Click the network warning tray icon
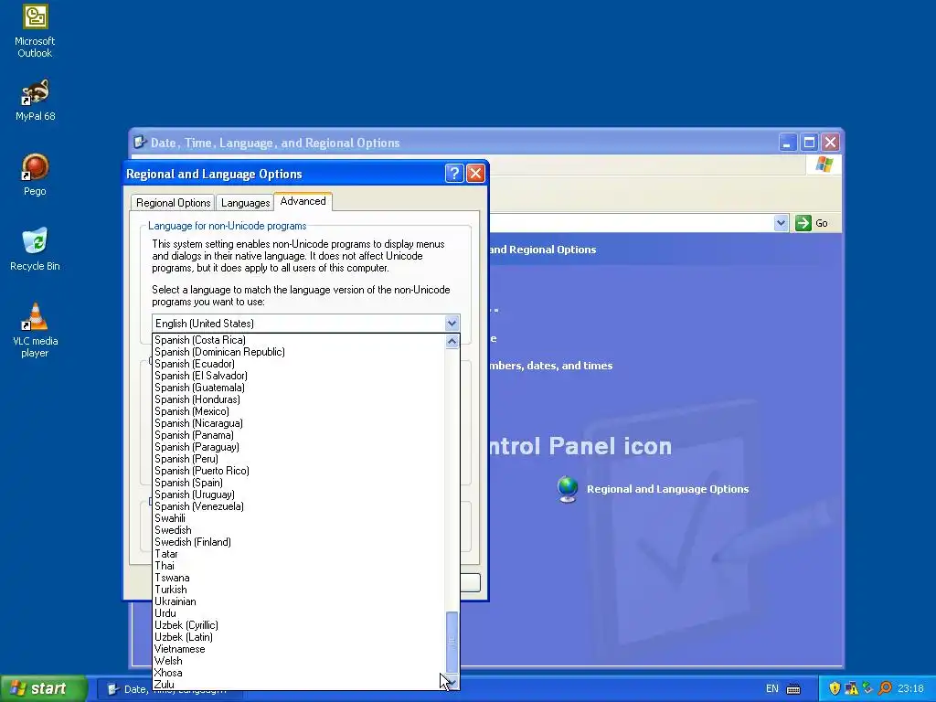 click(x=852, y=688)
